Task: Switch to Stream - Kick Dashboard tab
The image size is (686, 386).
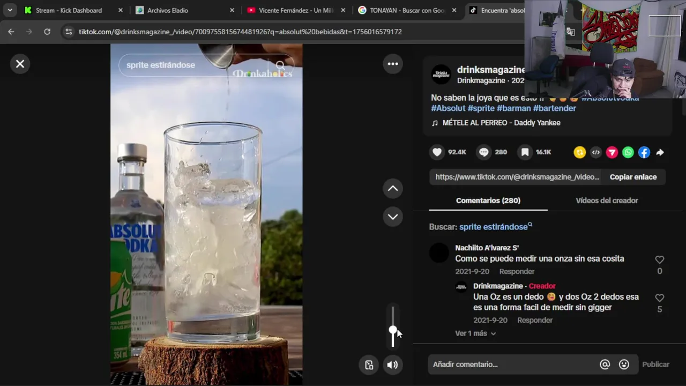Action: pos(69,10)
